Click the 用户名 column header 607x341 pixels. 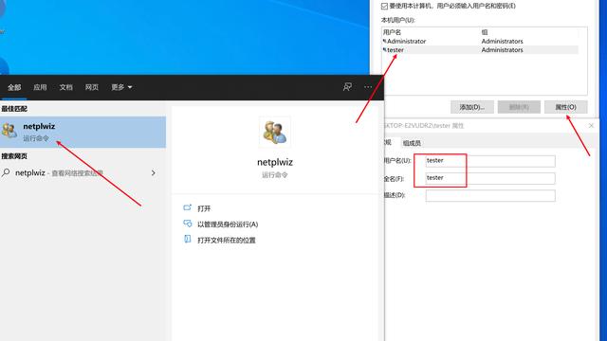point(392,32)
